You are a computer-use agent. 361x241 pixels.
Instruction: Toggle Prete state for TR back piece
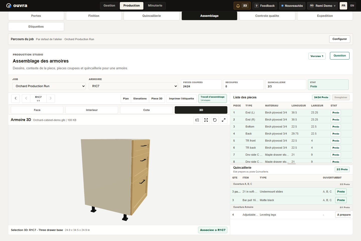coord(336,148)
